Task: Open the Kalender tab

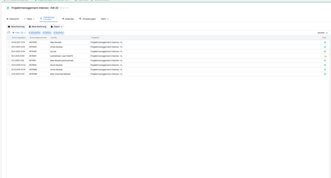Action: tap(68, 19)
